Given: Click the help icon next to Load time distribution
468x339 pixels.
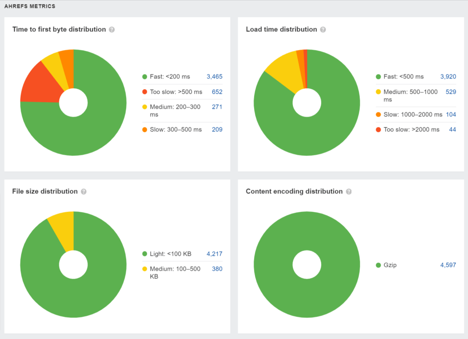Looking at the screenshot, I should click(323, 29).
